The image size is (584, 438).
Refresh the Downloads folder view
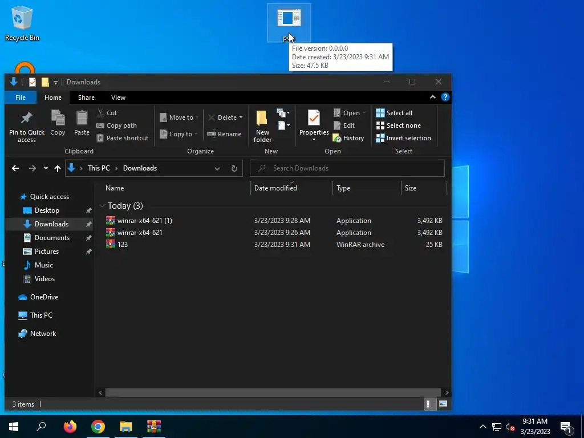coord(234,168)
